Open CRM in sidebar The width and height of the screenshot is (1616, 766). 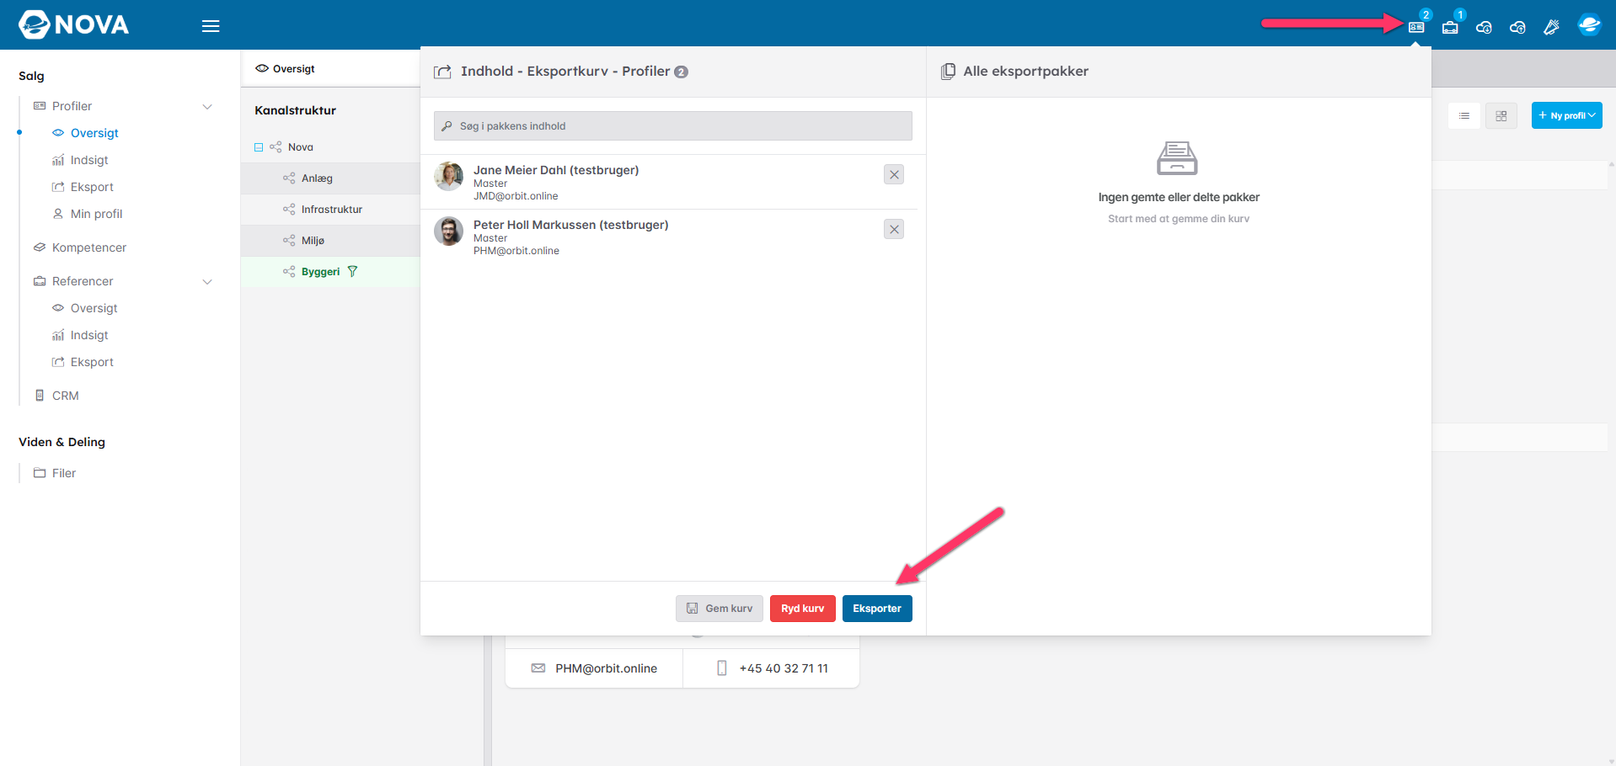(65, 396)
